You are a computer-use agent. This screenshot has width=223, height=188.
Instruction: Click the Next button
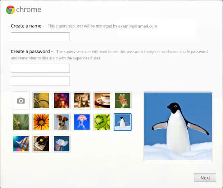point(205,178)
